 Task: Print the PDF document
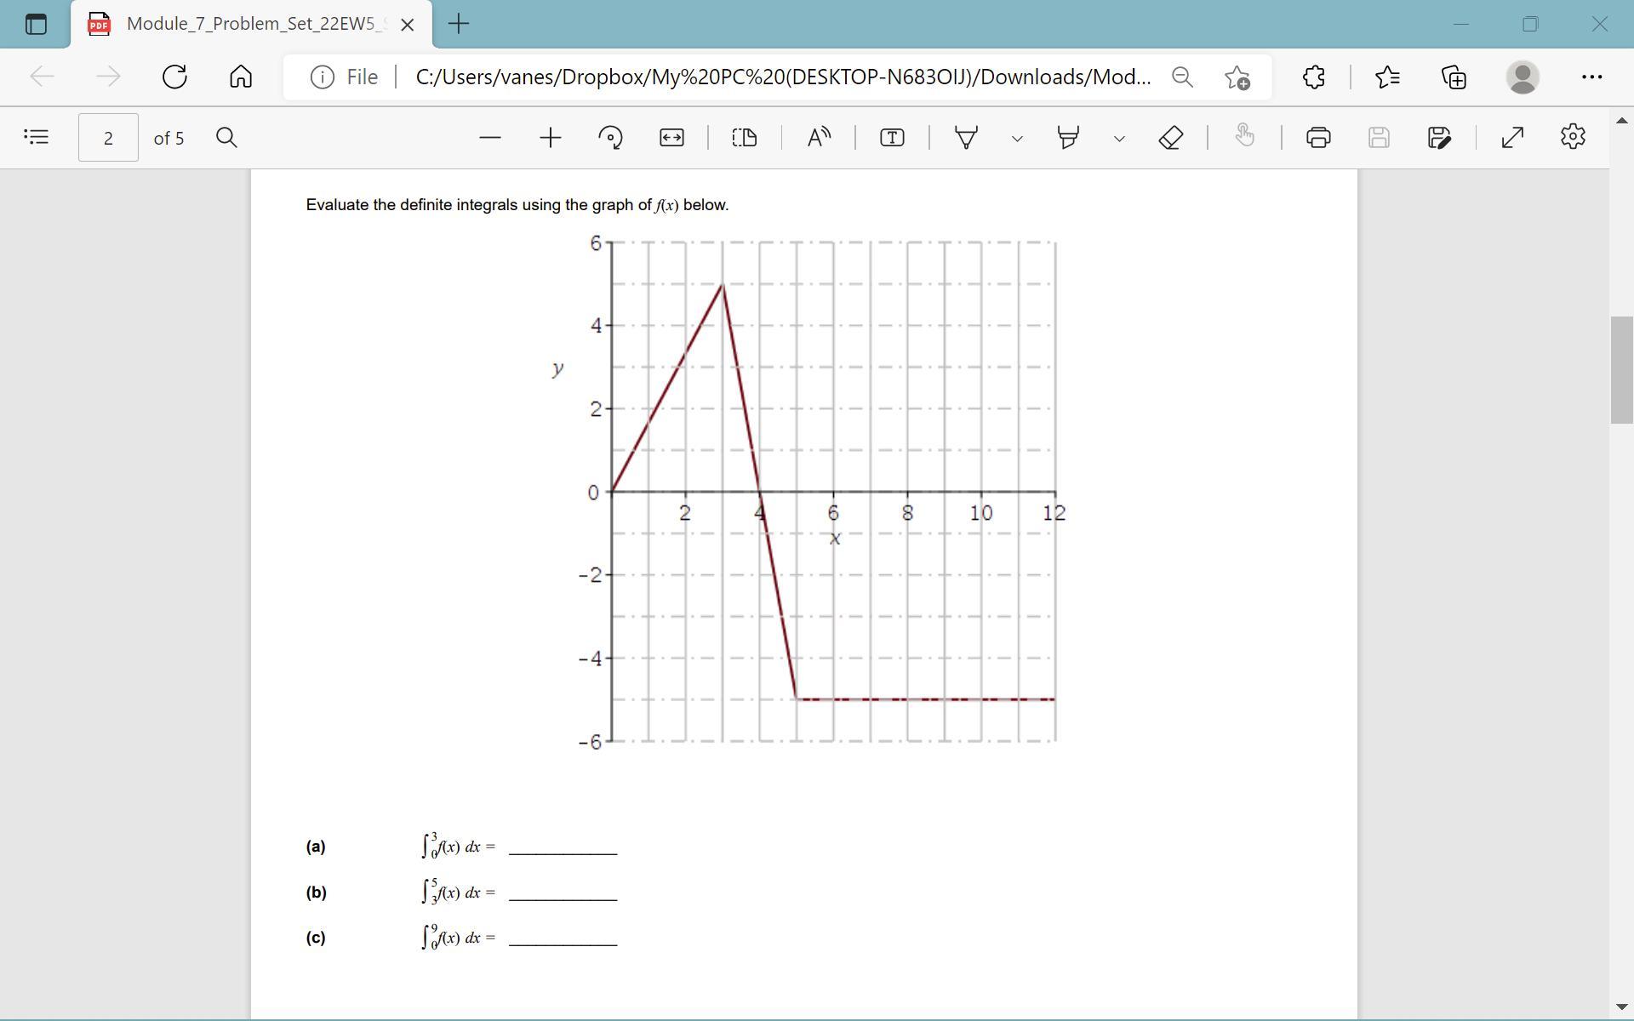pos(1318,137)
